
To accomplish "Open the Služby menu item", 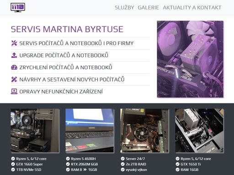I will coord(124,8).
